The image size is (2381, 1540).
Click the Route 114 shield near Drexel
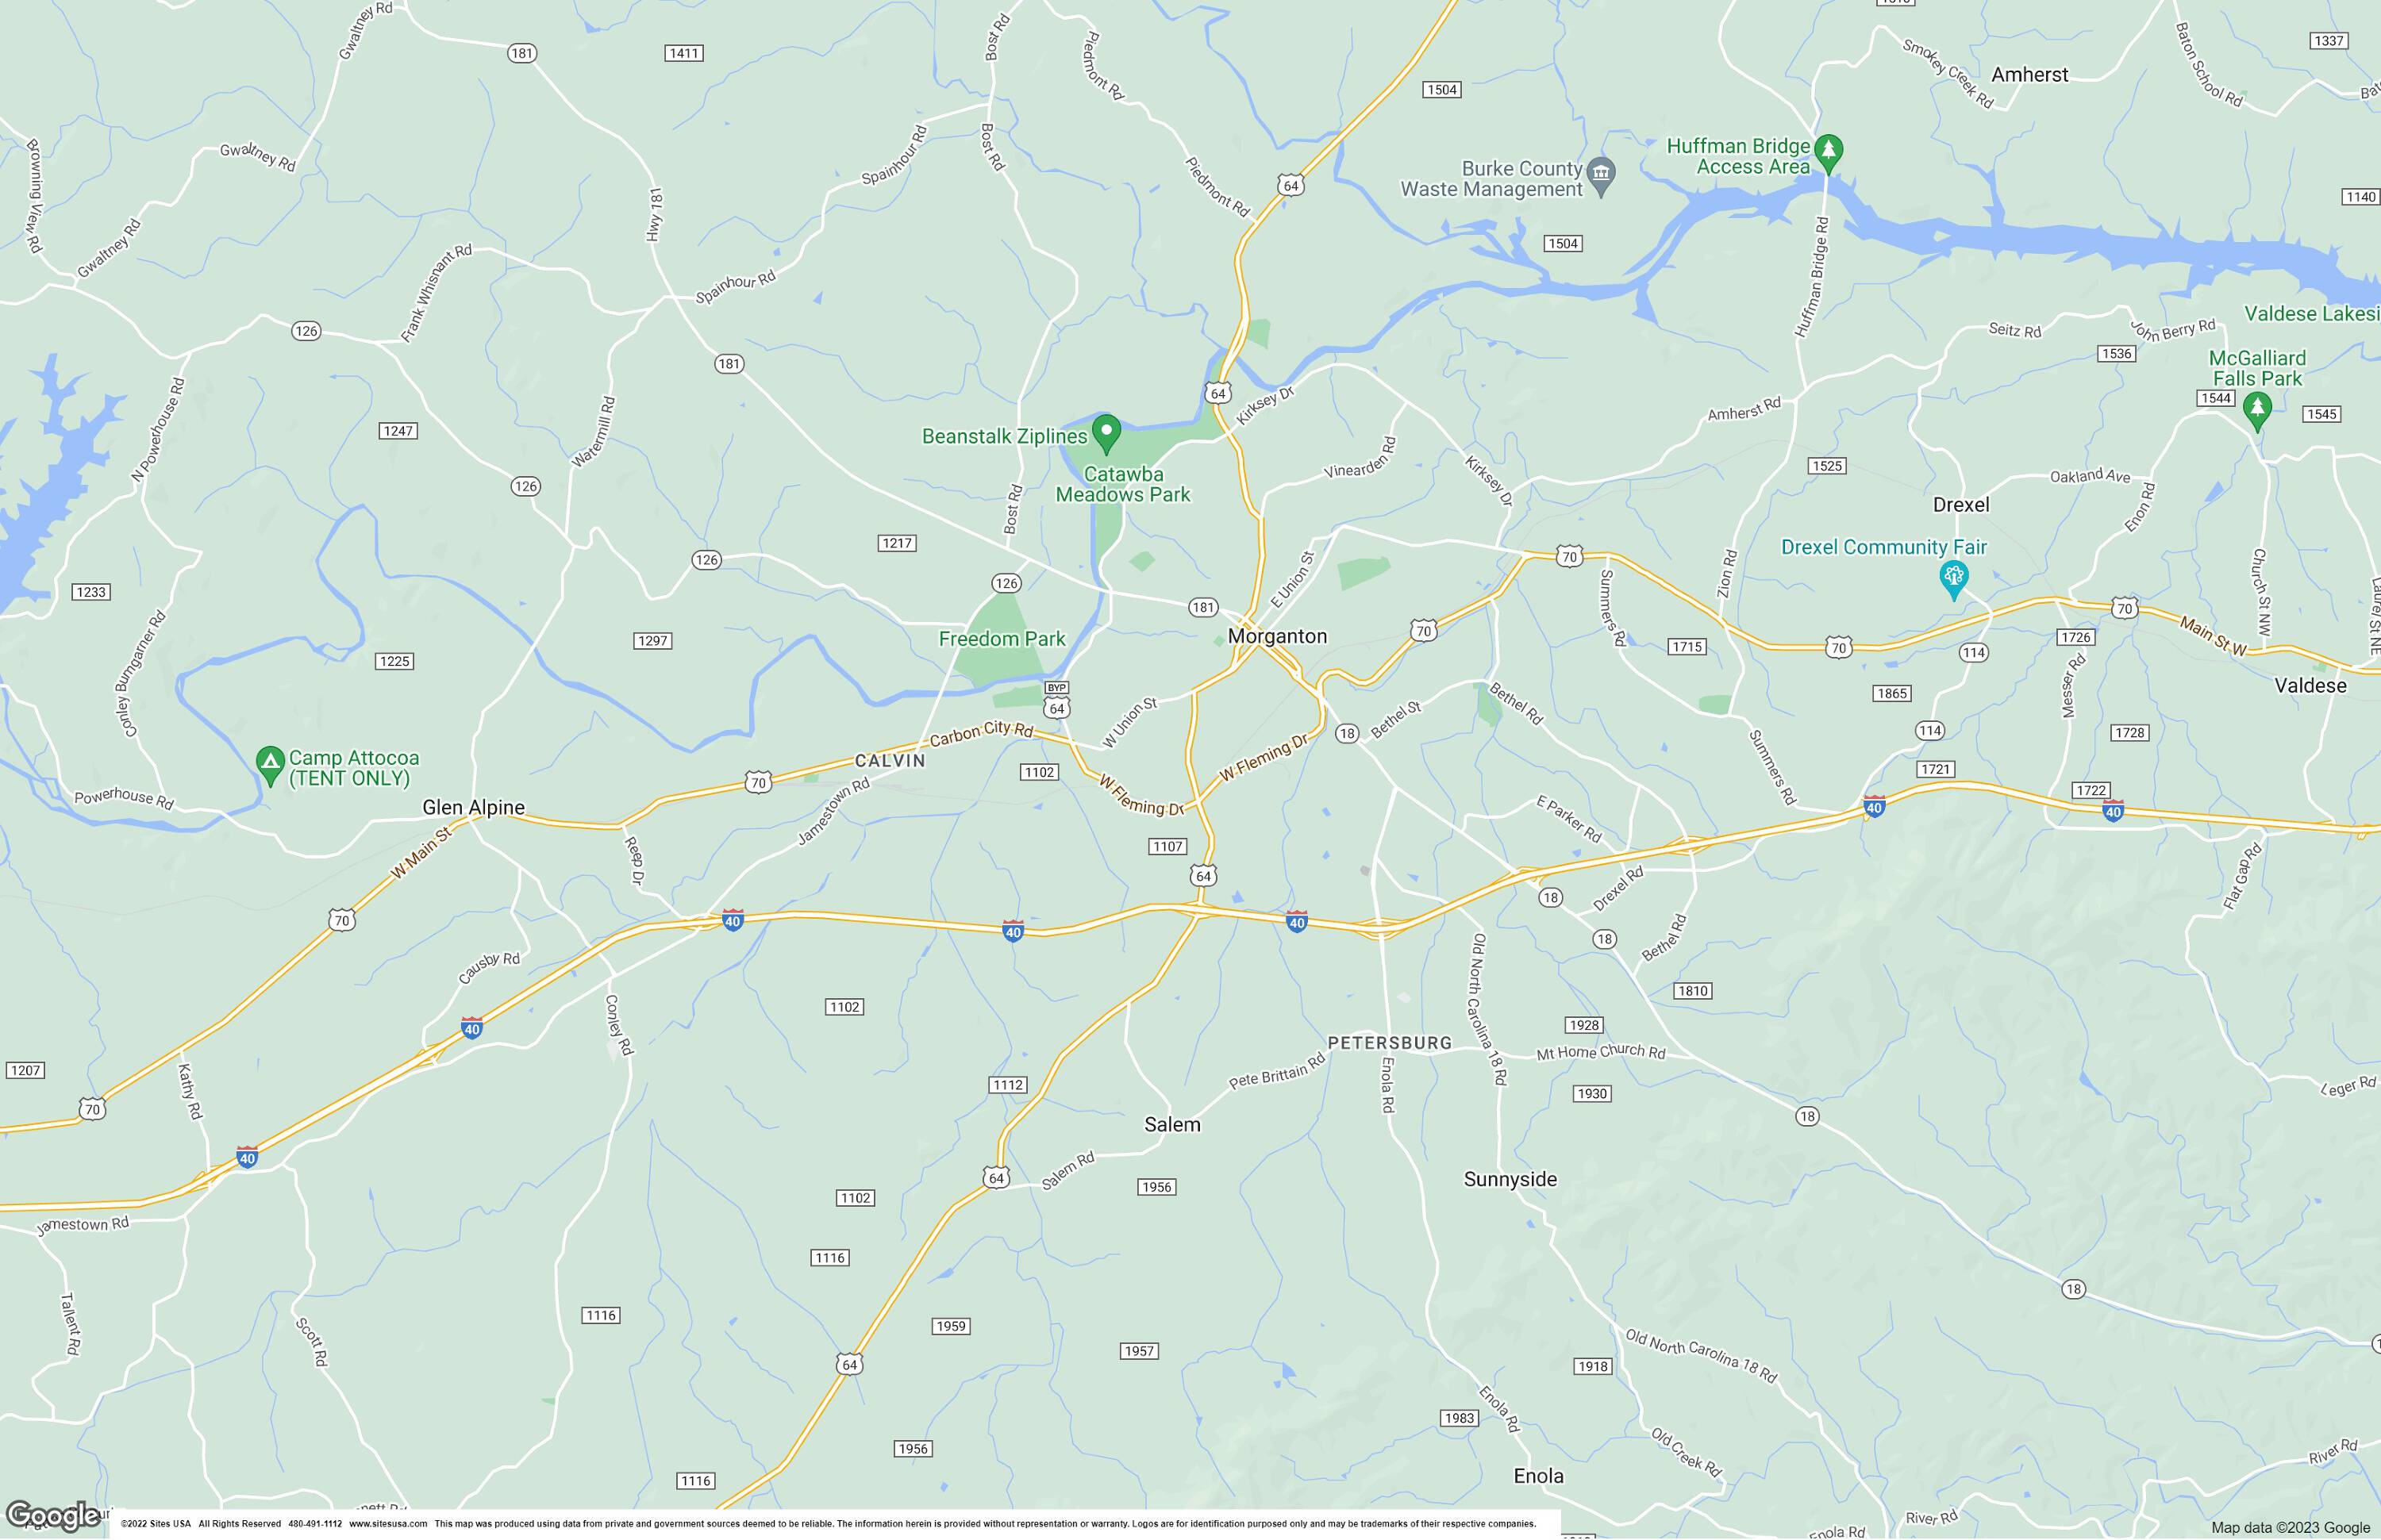1973,652
